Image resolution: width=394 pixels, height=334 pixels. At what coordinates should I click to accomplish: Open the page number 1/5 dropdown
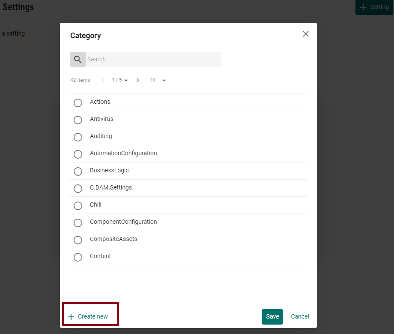click(x=120, y=80)
